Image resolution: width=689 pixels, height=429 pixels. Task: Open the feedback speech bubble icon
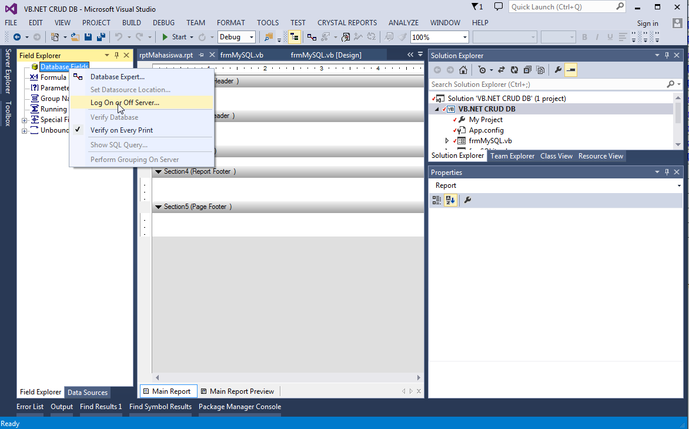click(x=499, y=6)
